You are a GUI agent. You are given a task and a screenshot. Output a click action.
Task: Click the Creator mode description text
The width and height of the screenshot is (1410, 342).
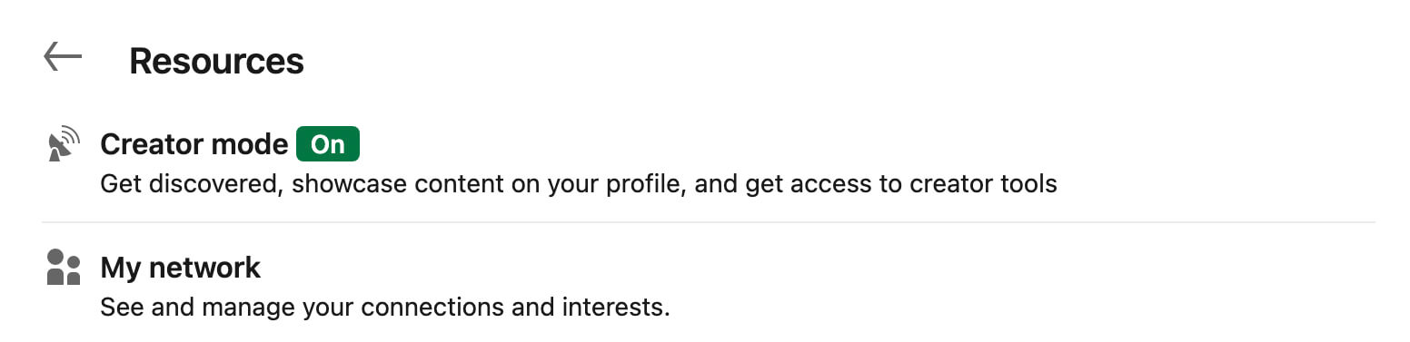click(x=579, y=185)
